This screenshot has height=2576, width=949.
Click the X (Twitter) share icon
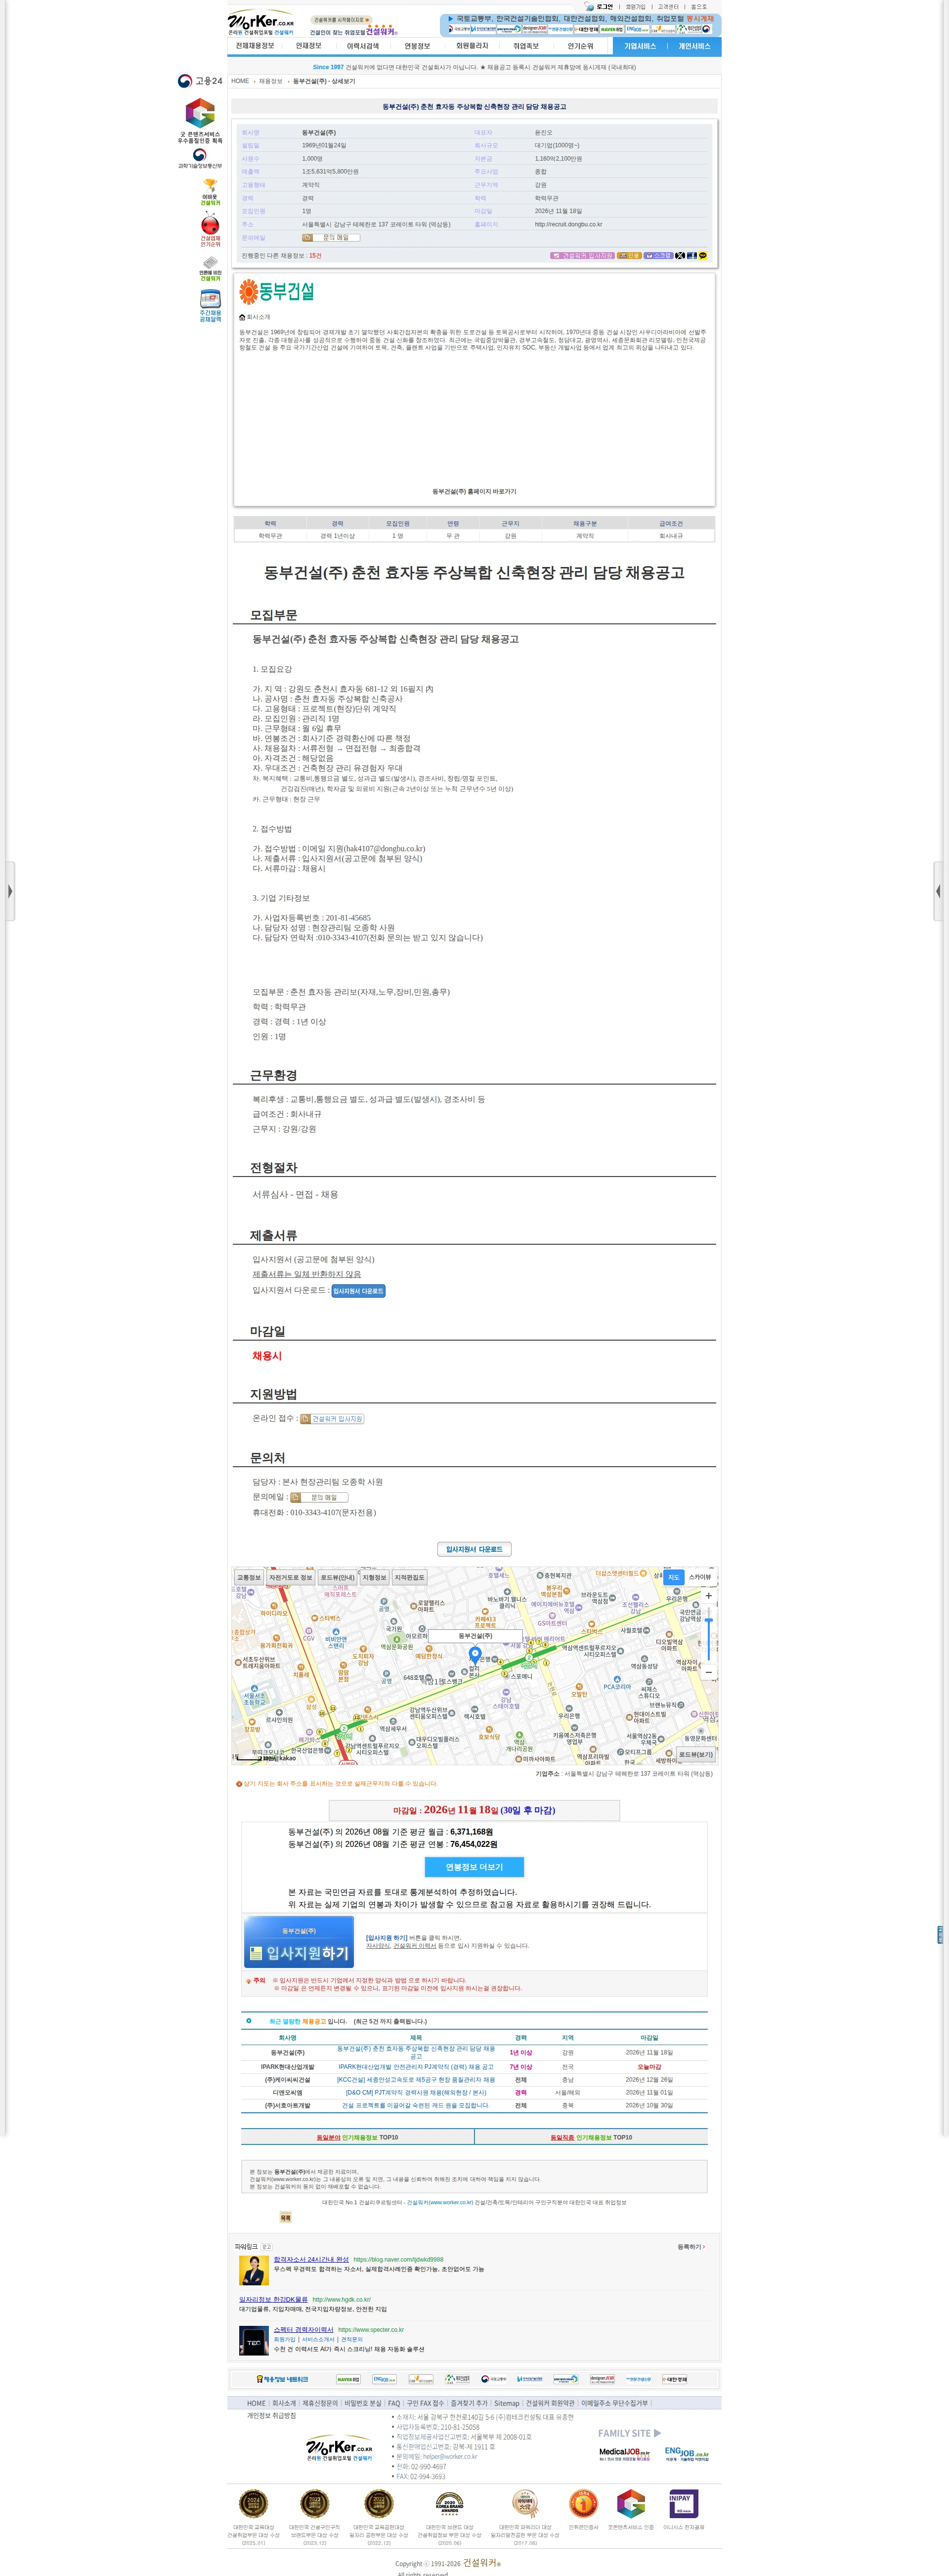click(680, 256)
